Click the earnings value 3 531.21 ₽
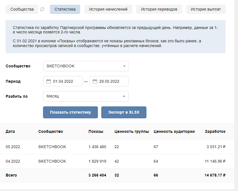238x191 pixels. click(x=216, y=147)
